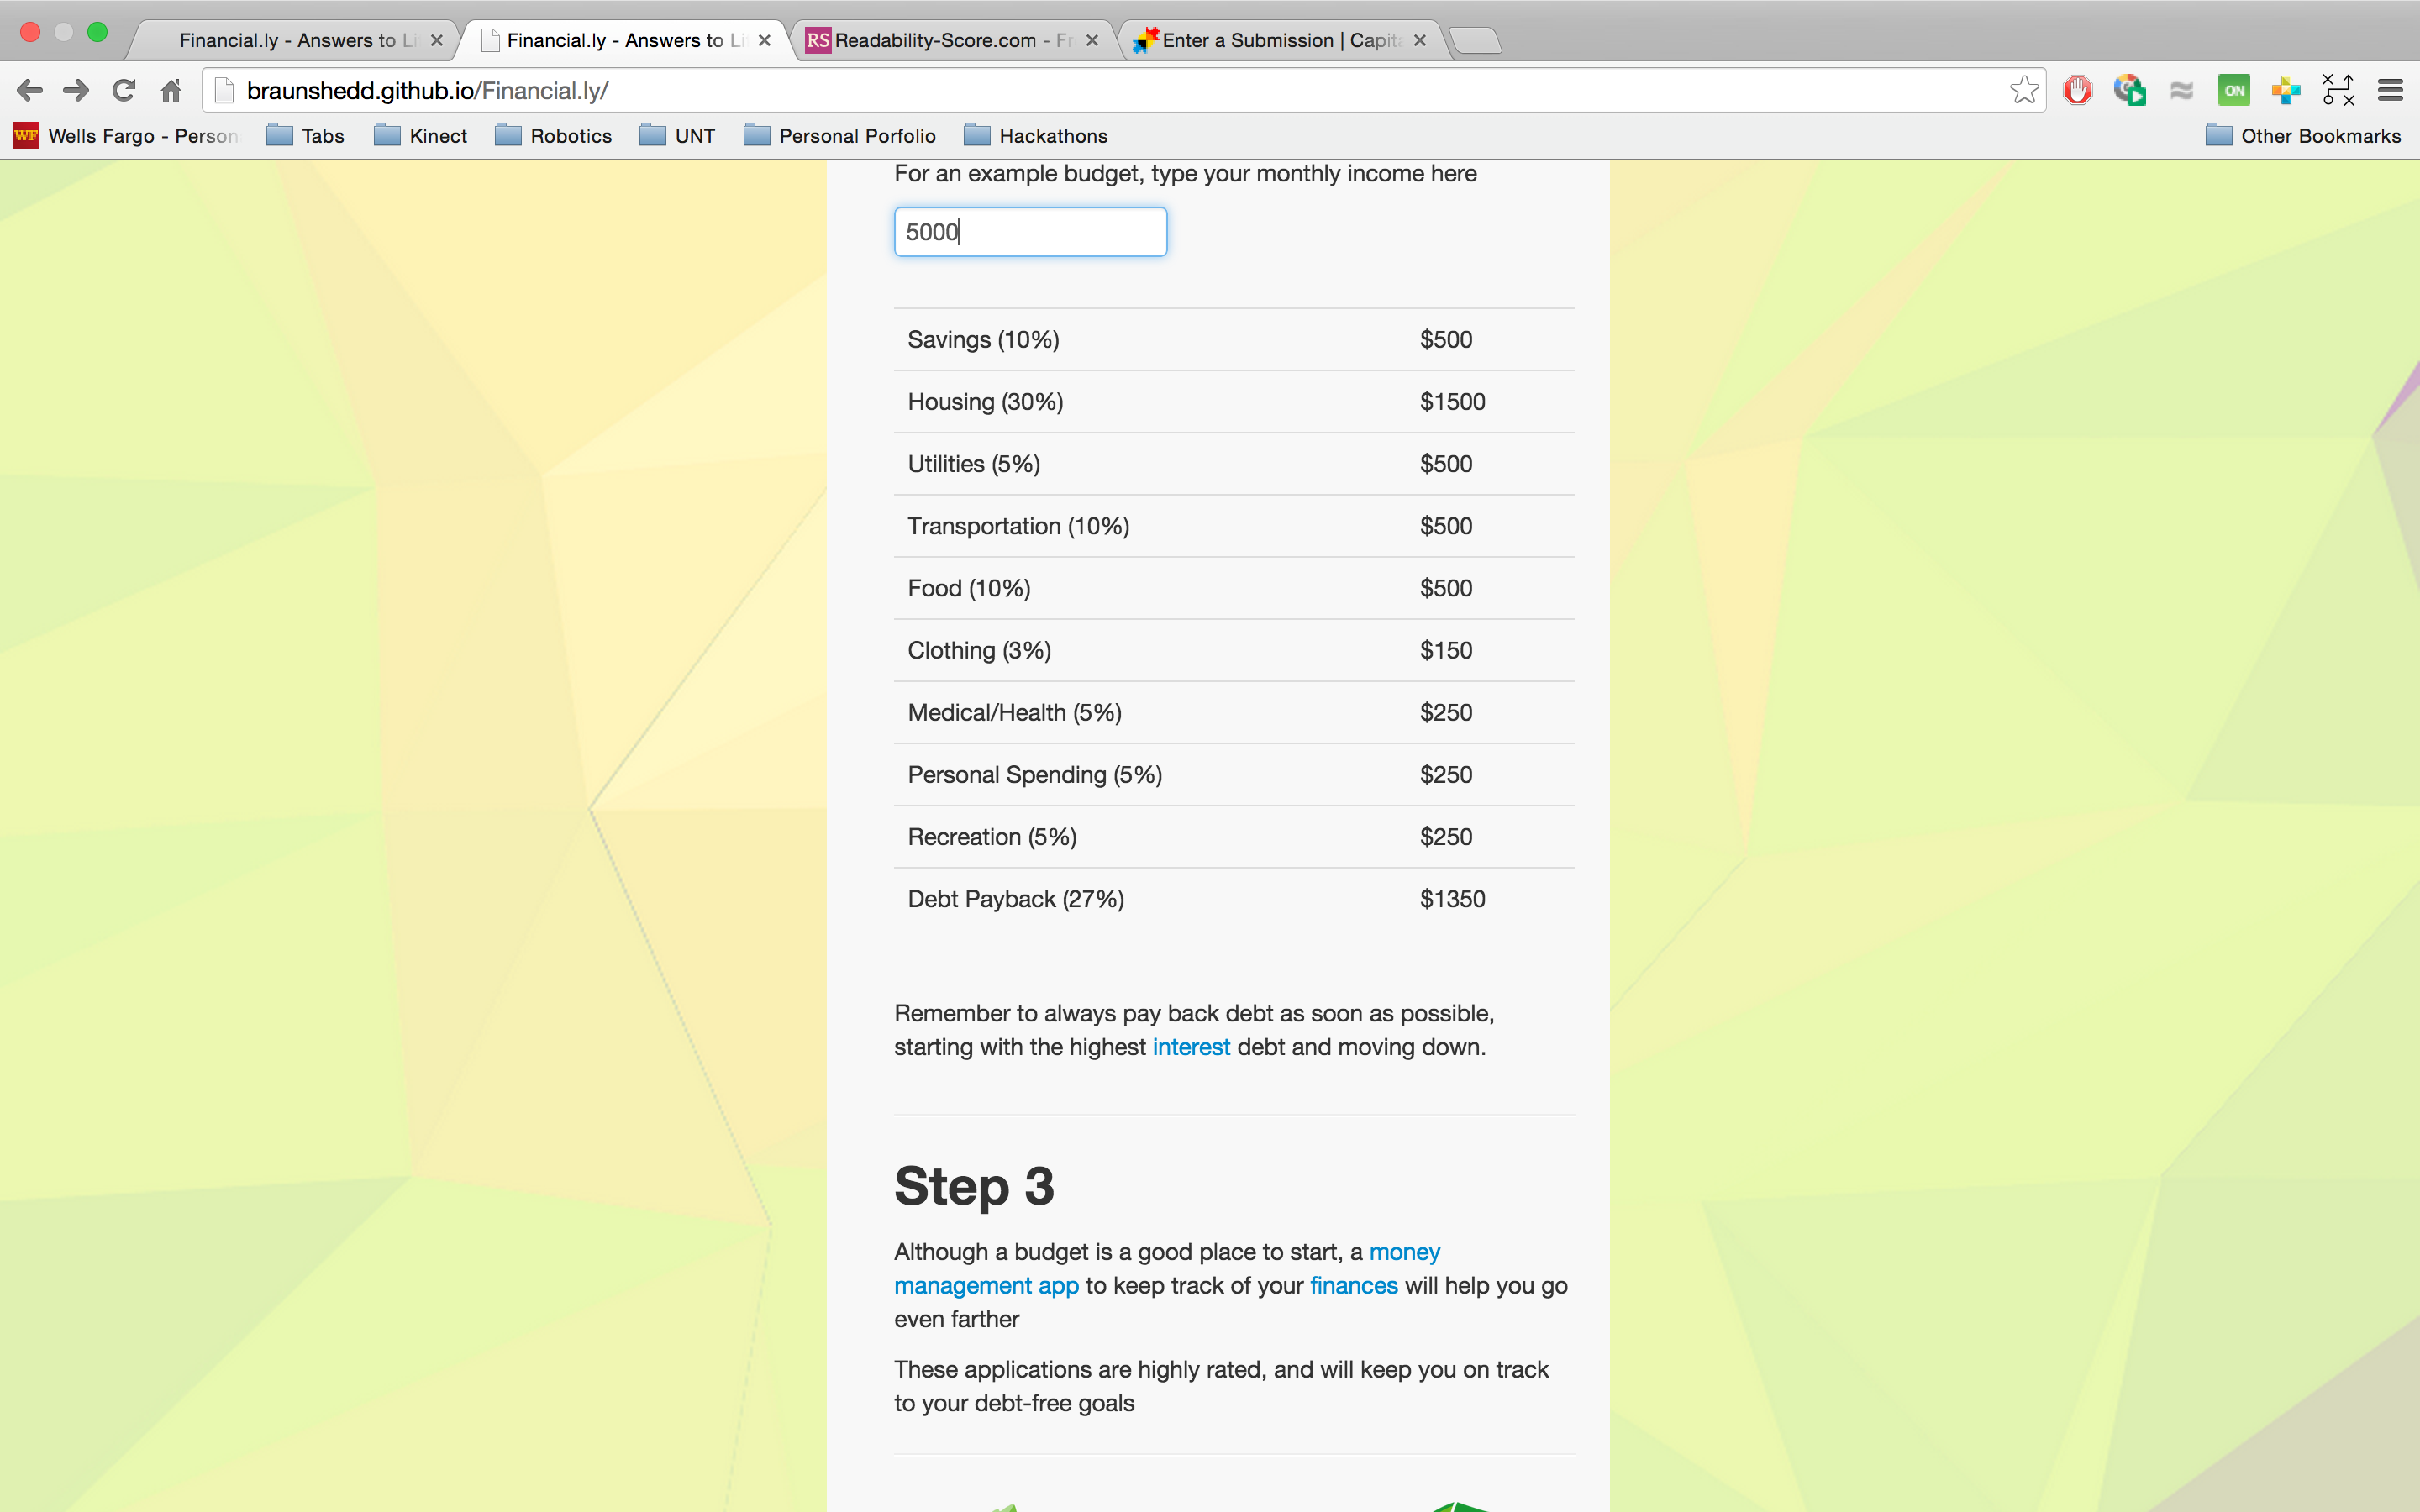Follow the interest link
This screenshot has width=2420, height=1512.
pyautogui.click(x=1190, y=1047)
